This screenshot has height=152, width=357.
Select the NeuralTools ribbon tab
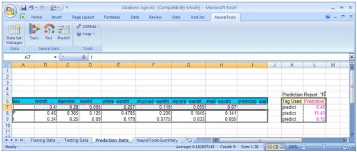[225, 17]
